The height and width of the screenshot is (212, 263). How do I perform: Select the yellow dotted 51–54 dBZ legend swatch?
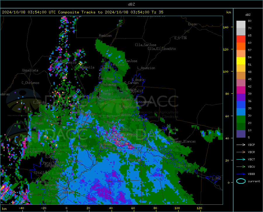point(241,61)
